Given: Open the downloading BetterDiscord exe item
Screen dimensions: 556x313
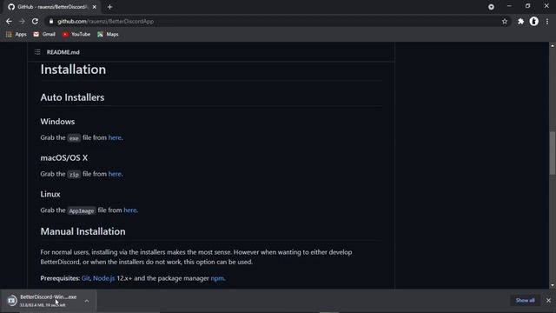Looking at the screenshot, I should tap(49, 301).
